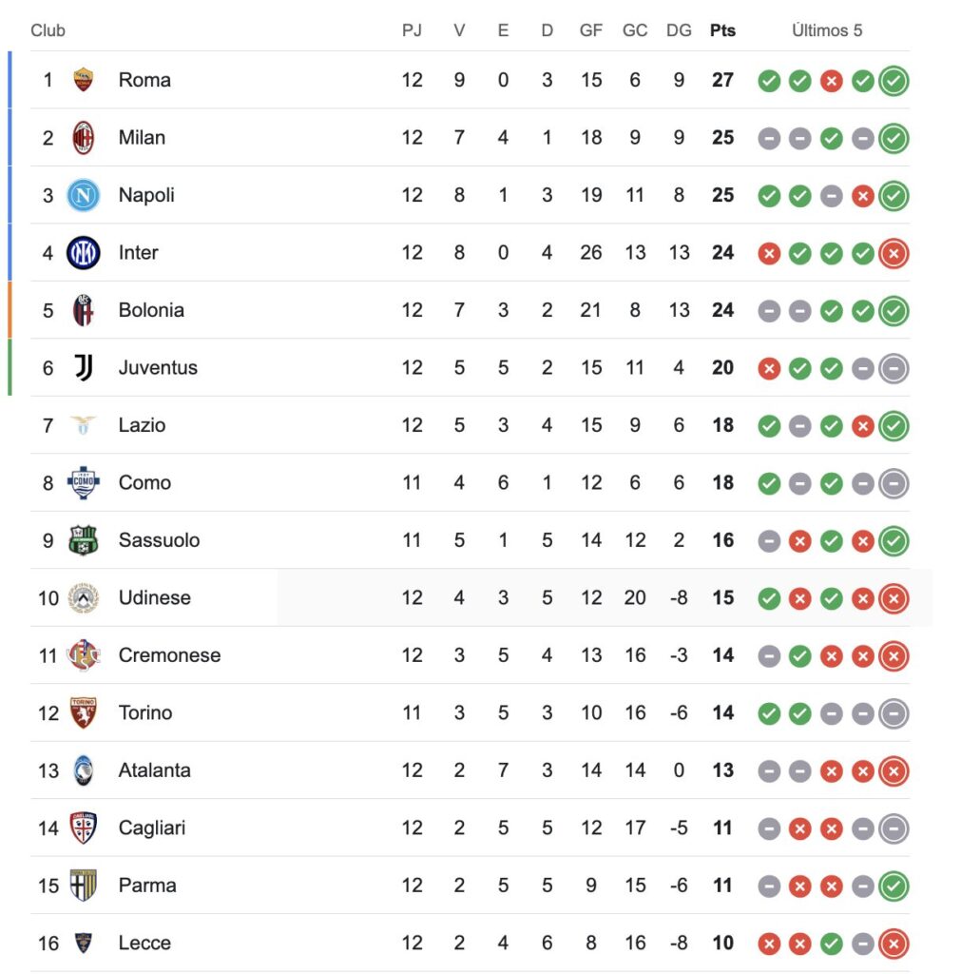
Task: Click the Parma club crest
Action: 84,886
